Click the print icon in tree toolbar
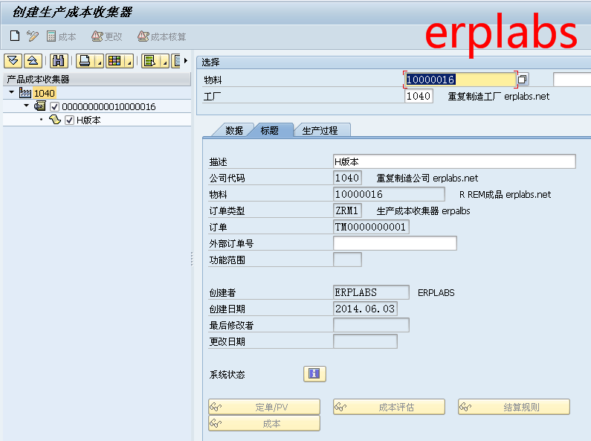591x441 pixels. [85, 61]
